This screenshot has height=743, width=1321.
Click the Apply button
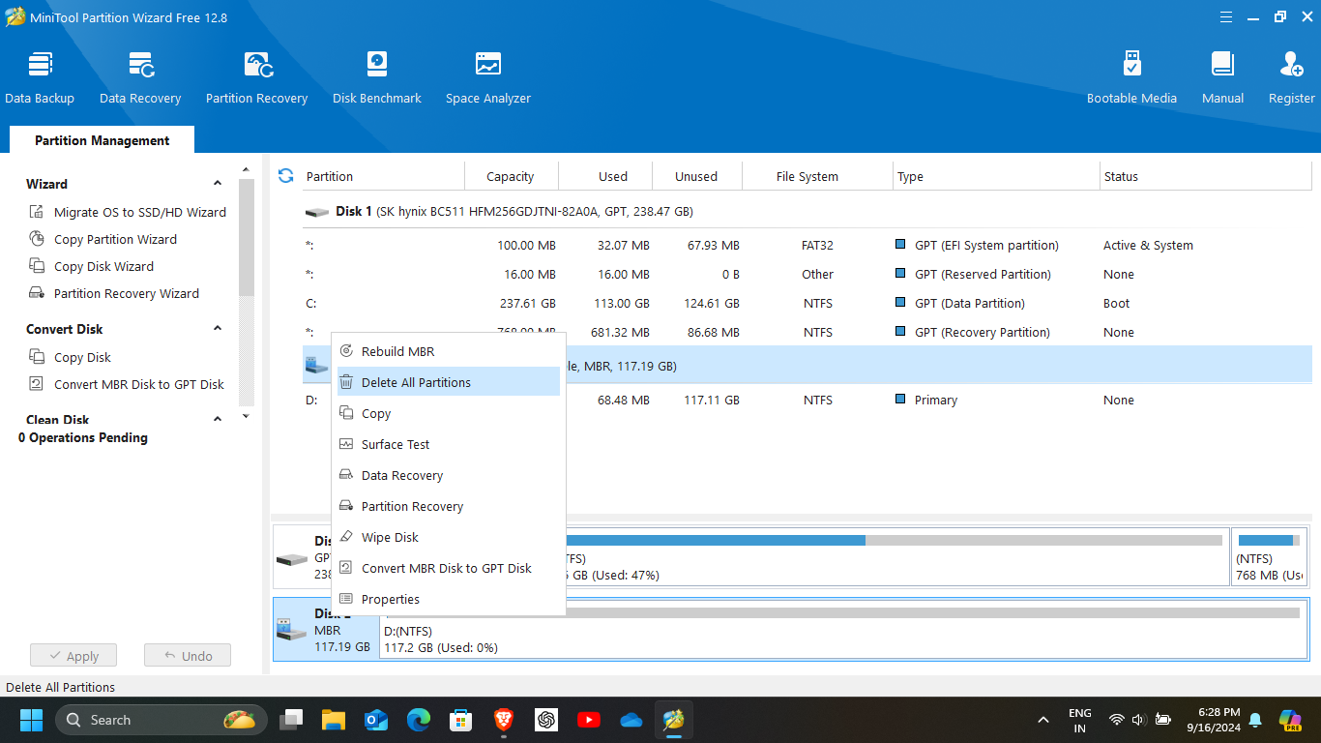point(73,656)
